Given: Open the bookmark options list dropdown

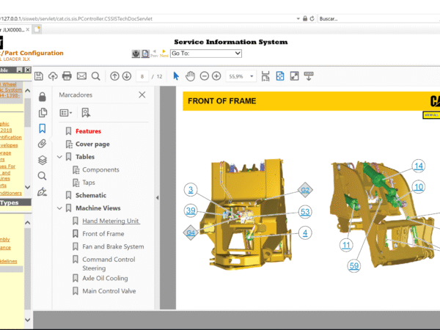Looking at the screenshot, I should [66, 113].
